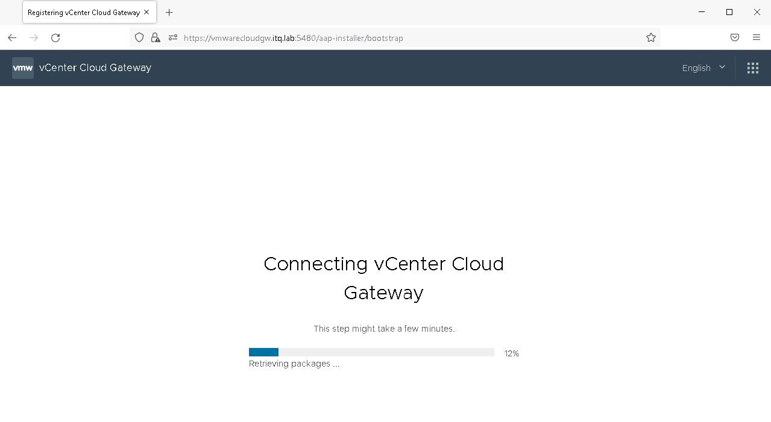The height and width of the screenshot is (422, 771).
Task: Click the connection security lock icon
Action: click(156, 38)
